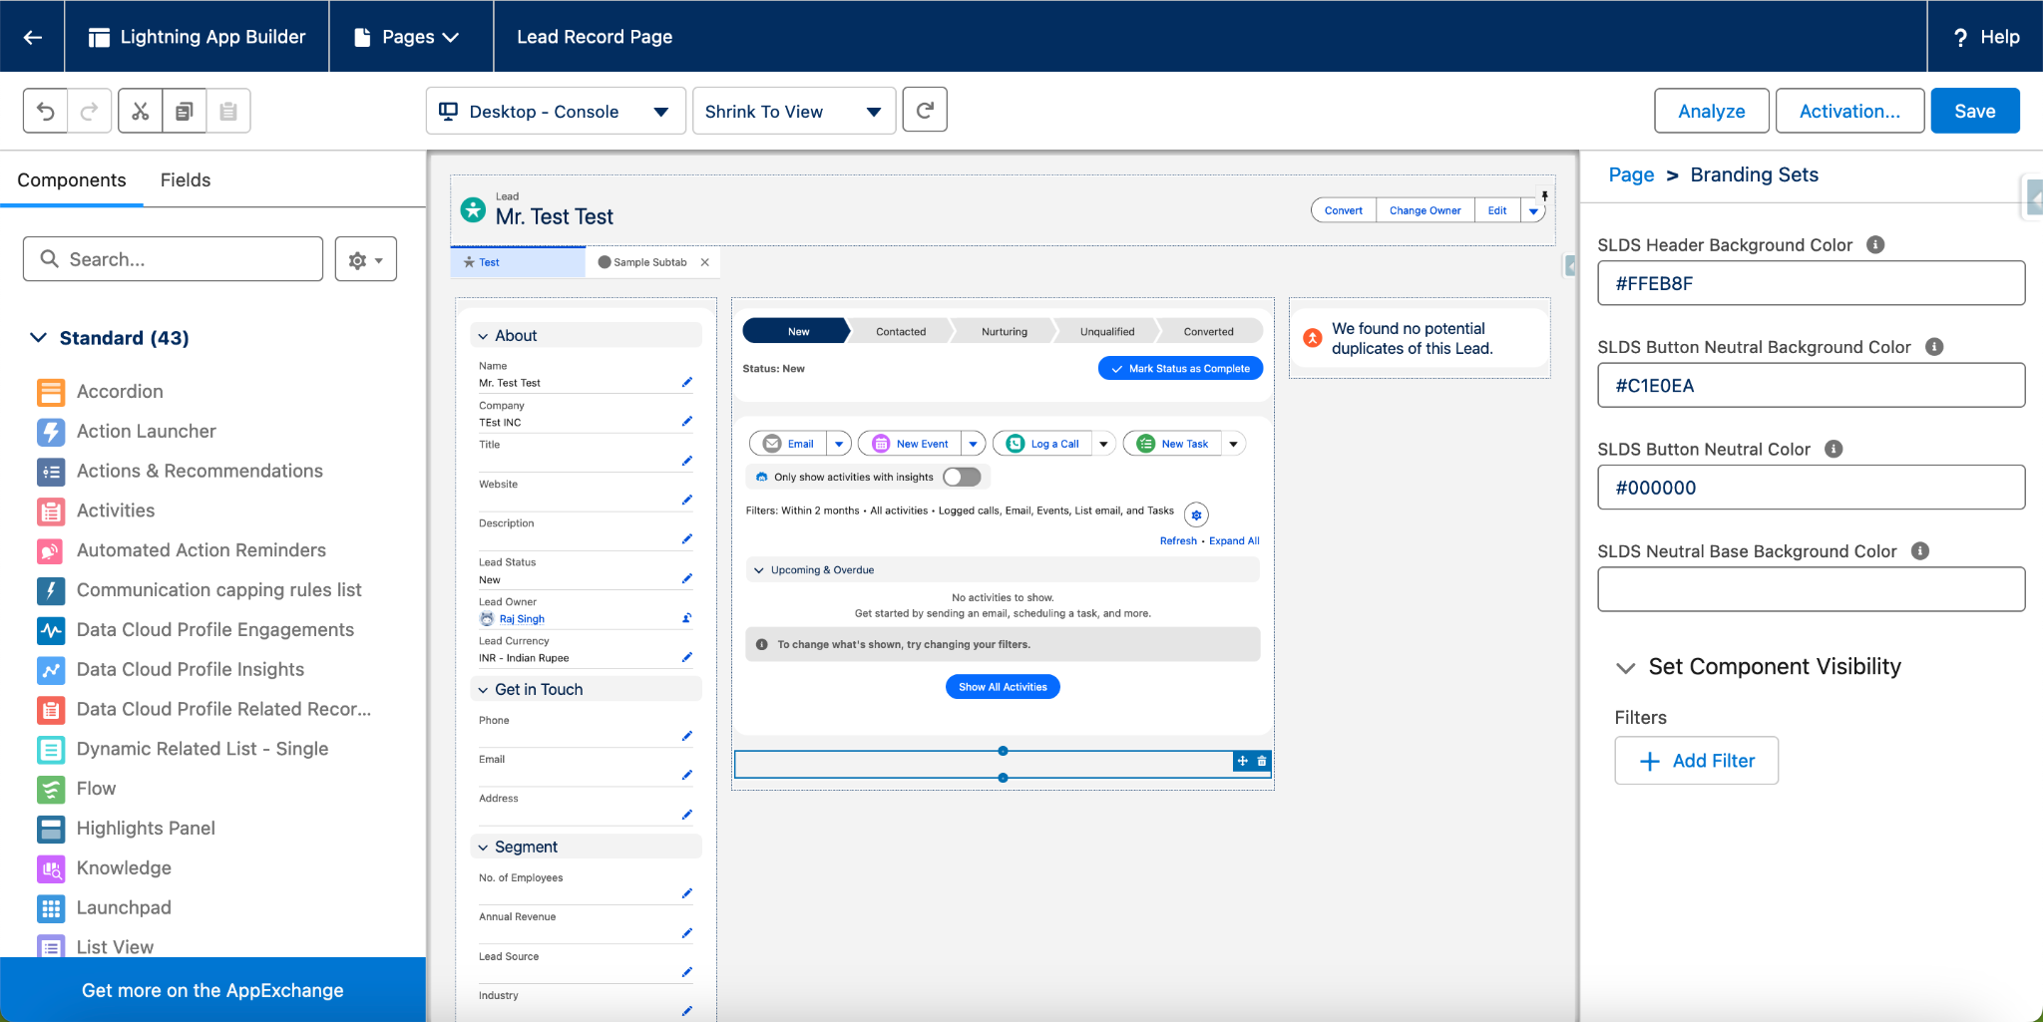
Task: Open the Help menu
Action: pos(1985,37)
